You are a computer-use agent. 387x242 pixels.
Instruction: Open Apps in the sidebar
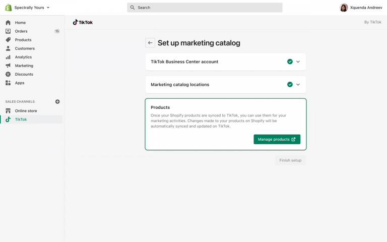pyautogui.click(x=20, y=83)
